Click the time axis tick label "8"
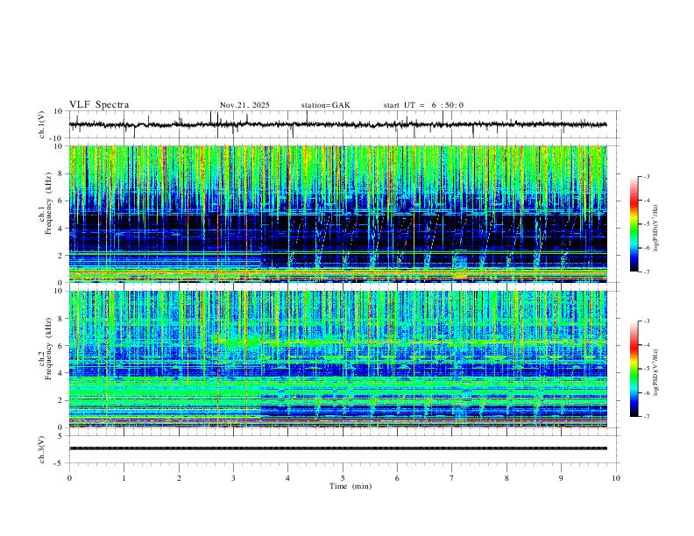This screenshot has height=536, width=694. (506, 478)
